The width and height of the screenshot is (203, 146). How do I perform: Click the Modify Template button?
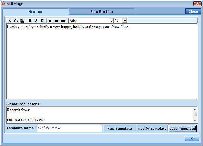152,129
